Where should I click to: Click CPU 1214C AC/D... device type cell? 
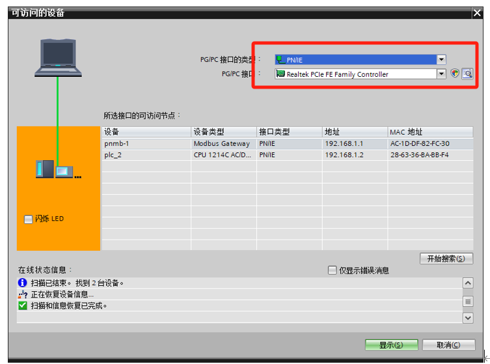[x=224, y=155]
